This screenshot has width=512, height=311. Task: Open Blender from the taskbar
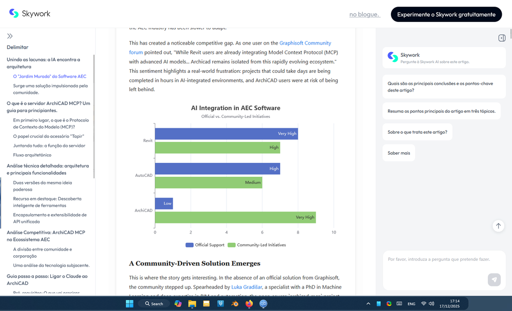pos(235,303)
